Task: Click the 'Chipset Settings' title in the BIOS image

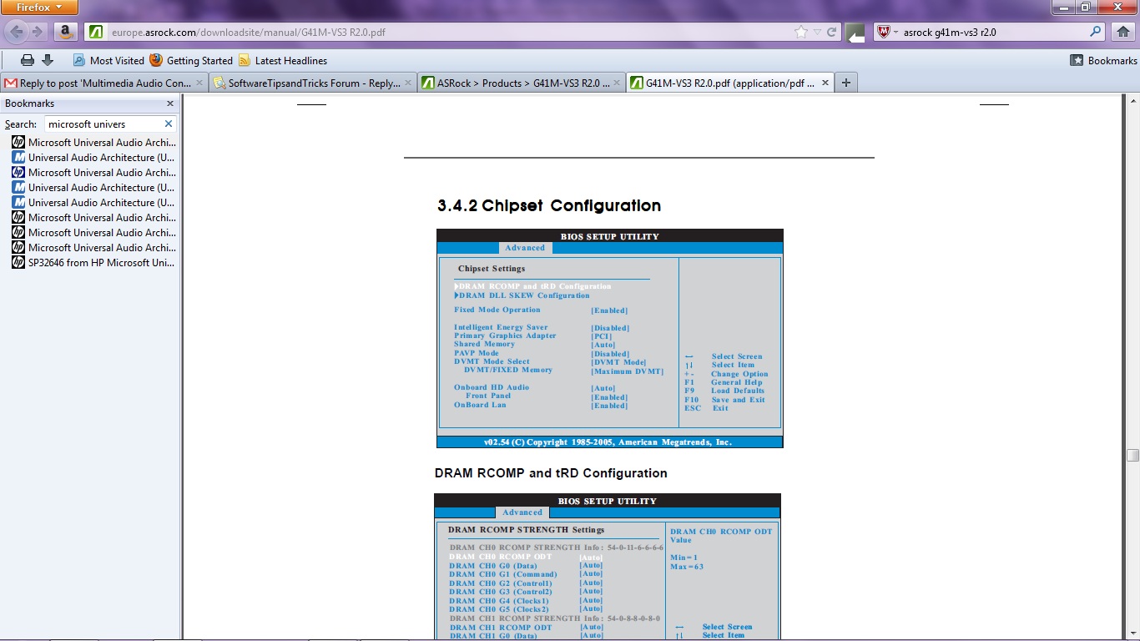Action: [x=492, y=269]
